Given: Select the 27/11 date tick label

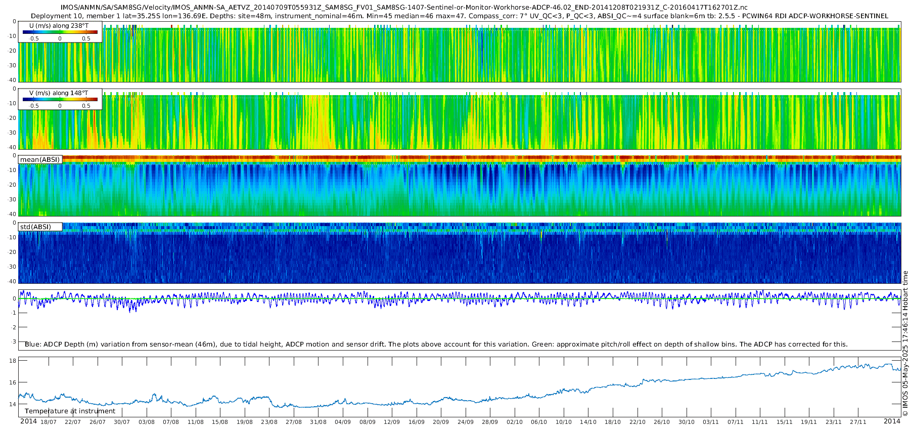Looking at the screenshot, I should click(857, 422).
